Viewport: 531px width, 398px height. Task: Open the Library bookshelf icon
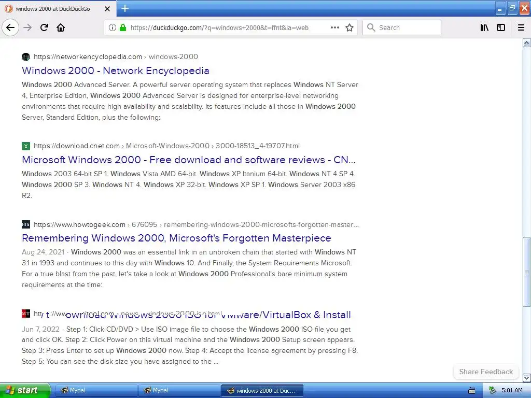[x=484, y=27]
